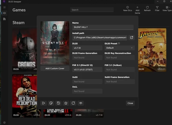
Task: Open the Library sidebar icon
Action: tap(4, 19)
